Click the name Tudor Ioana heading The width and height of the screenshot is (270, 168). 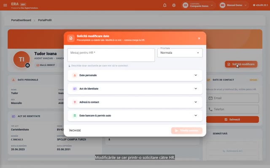click(46, 54)
